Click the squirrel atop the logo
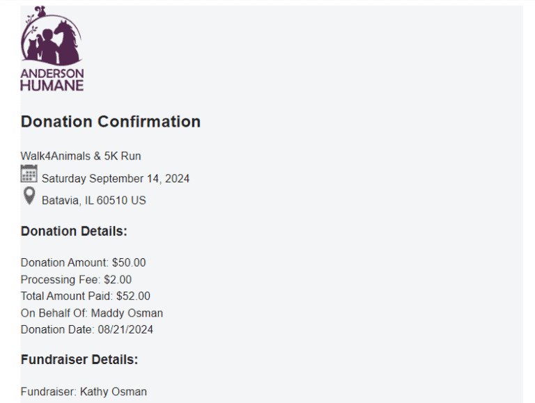Screen dimensions: 535x403 [41, 11]
